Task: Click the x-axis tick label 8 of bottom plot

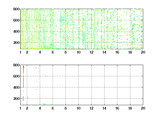Action: coord(66,108)
